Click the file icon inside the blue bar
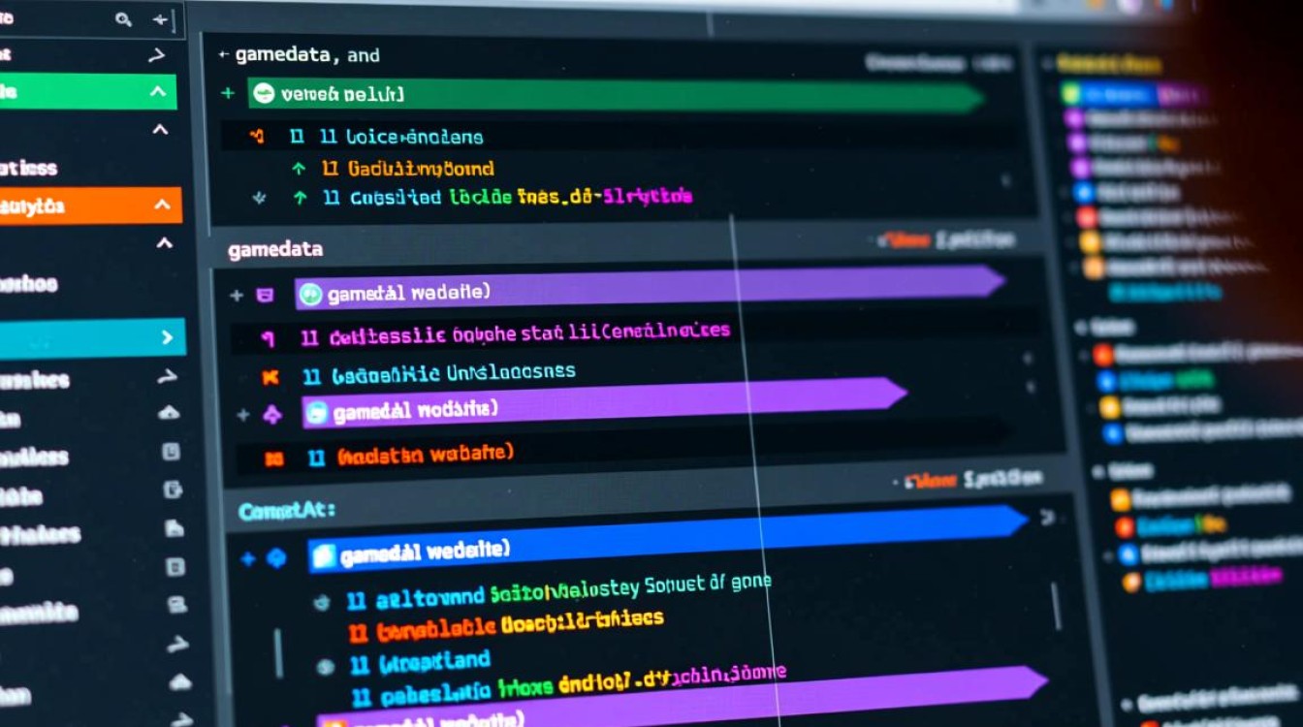Viewport: 1303px width, 727px height. pos(324,555)
